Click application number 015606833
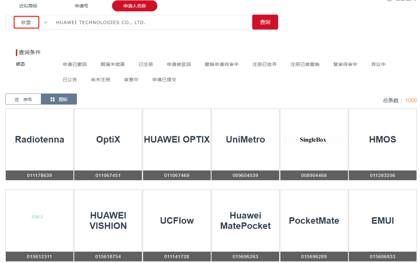Screen dimensions: 420x263 tap(383, 256)
